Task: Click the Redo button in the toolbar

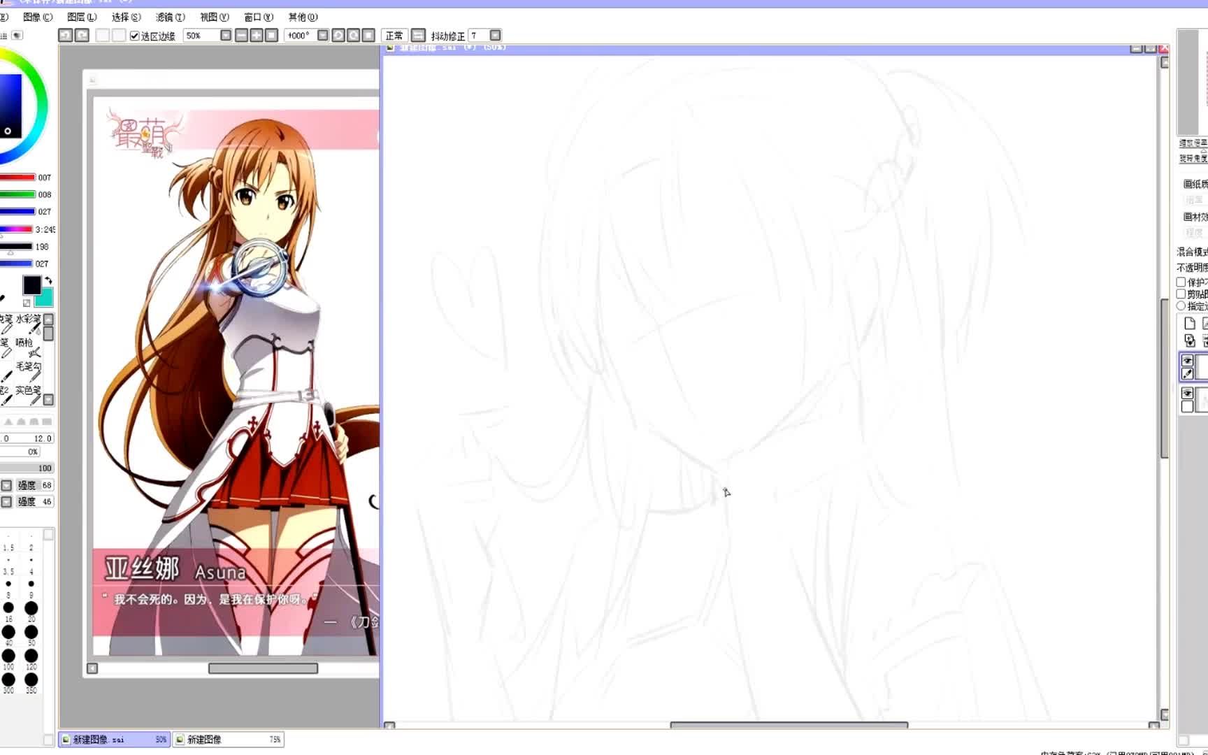Action: [82, 35]
